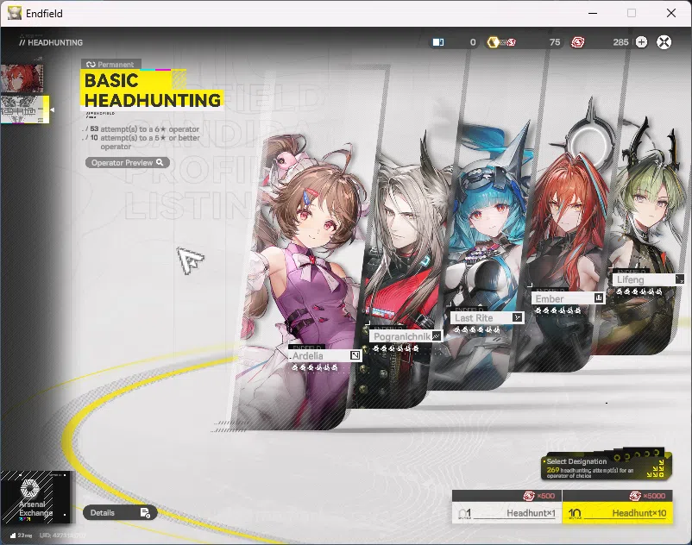Maximize the Endfield window

(x=632, y=13)
